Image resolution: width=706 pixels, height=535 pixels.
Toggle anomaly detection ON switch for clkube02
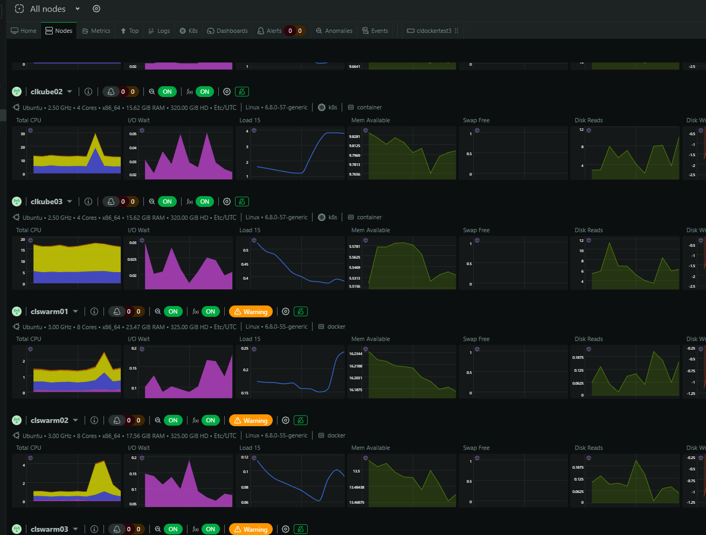coord(167,92)
